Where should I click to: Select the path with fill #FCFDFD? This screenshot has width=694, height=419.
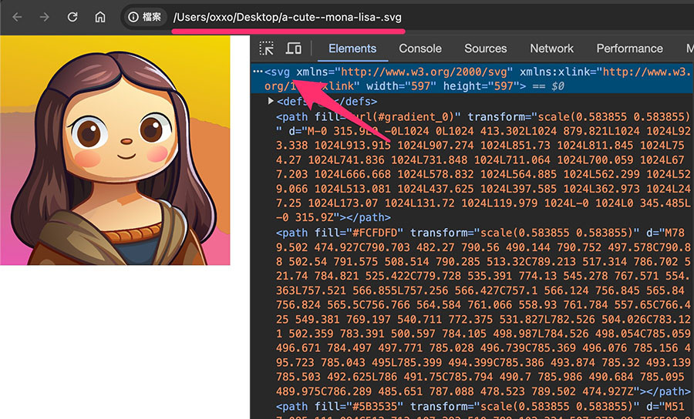(483, 312)
